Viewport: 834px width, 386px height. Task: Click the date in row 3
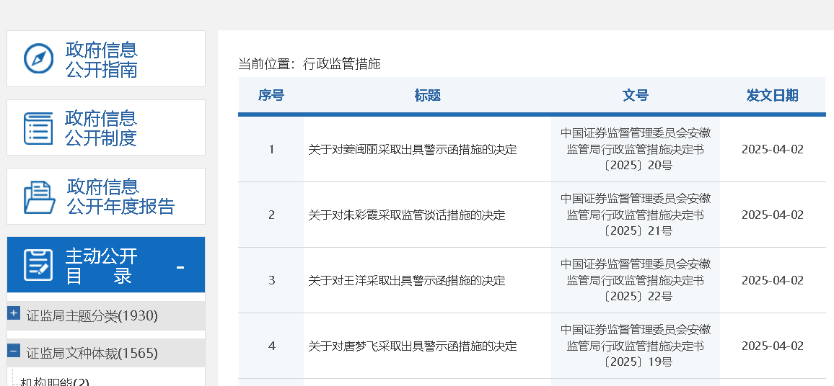(772, 280)
